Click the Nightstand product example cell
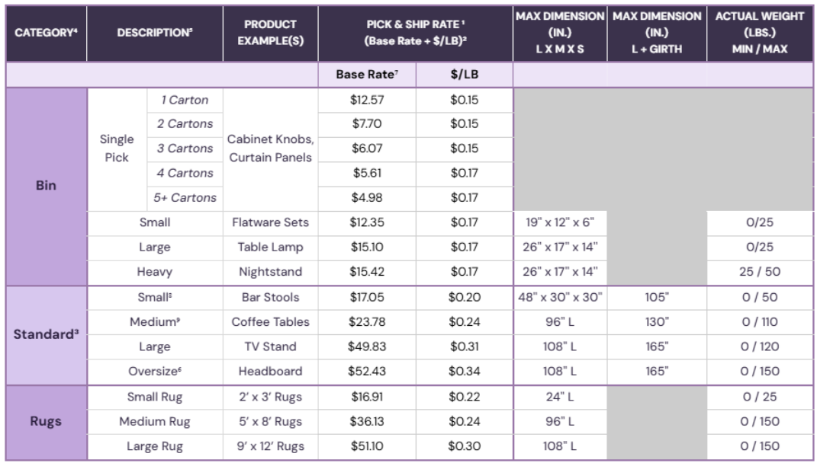Screen dimensions: 817x463 [270, 272]
